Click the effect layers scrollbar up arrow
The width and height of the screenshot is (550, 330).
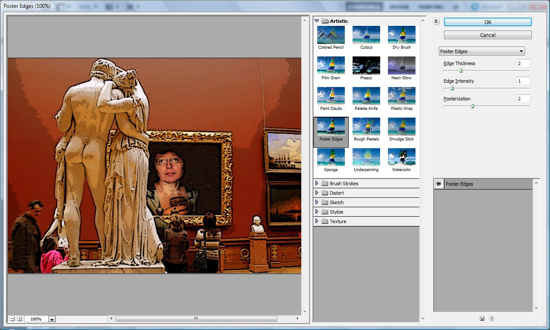(536, 182)
